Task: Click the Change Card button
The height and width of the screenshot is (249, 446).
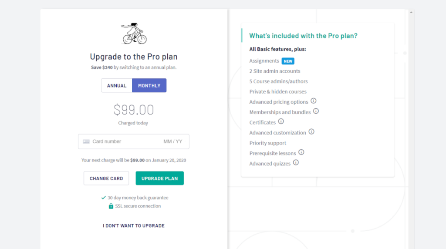Action: tap(106, 178)
